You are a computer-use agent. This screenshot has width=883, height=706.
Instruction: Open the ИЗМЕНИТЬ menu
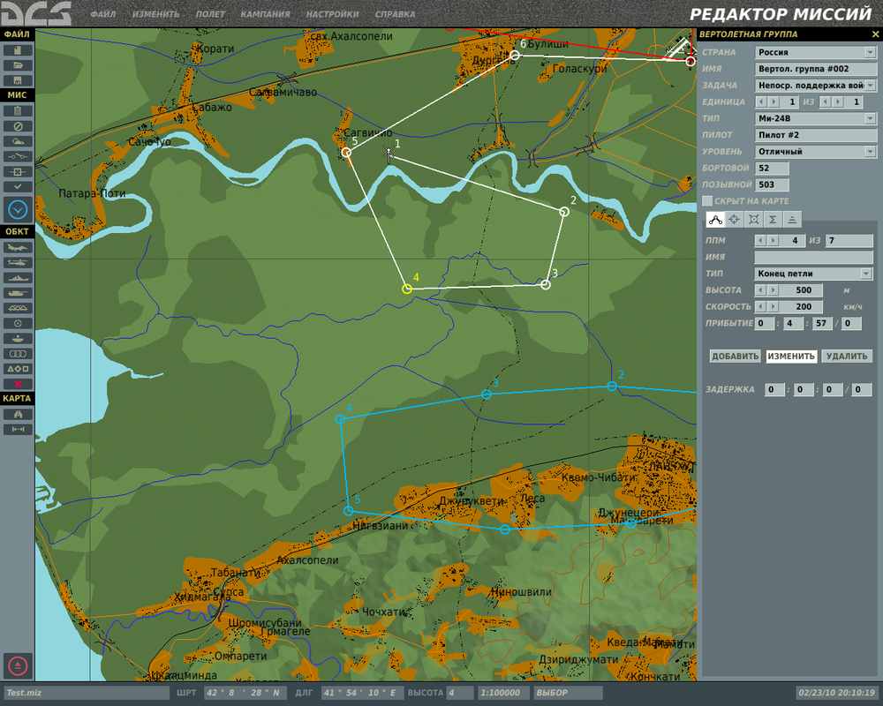point(156,14)
